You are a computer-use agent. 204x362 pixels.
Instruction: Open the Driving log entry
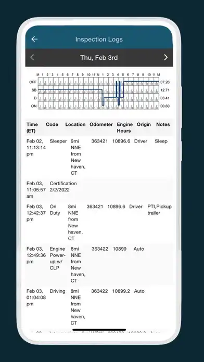click(x=99, y=307)
